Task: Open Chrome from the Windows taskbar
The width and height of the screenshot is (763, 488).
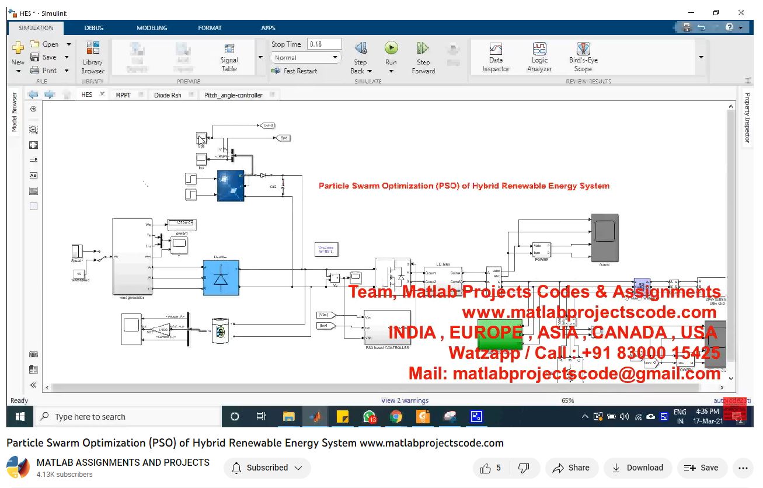Action: (396, 417)
